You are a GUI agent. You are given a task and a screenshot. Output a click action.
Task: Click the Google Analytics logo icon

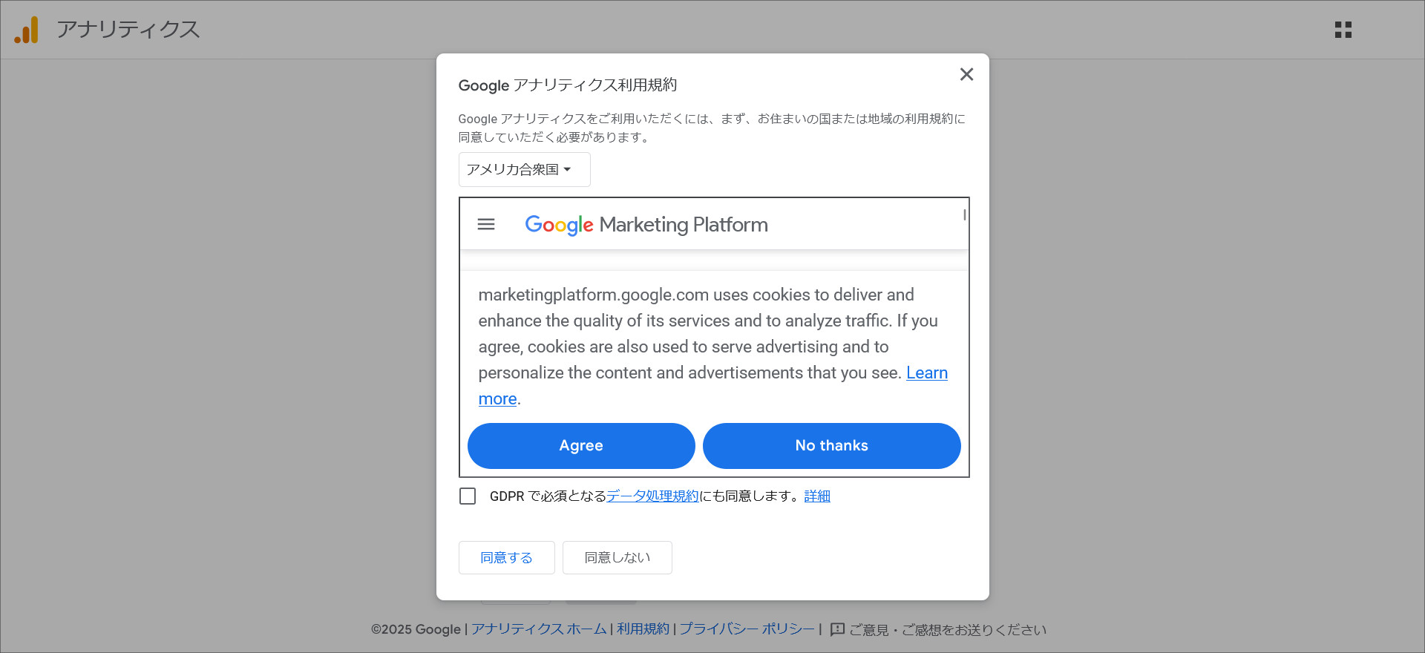26,30
